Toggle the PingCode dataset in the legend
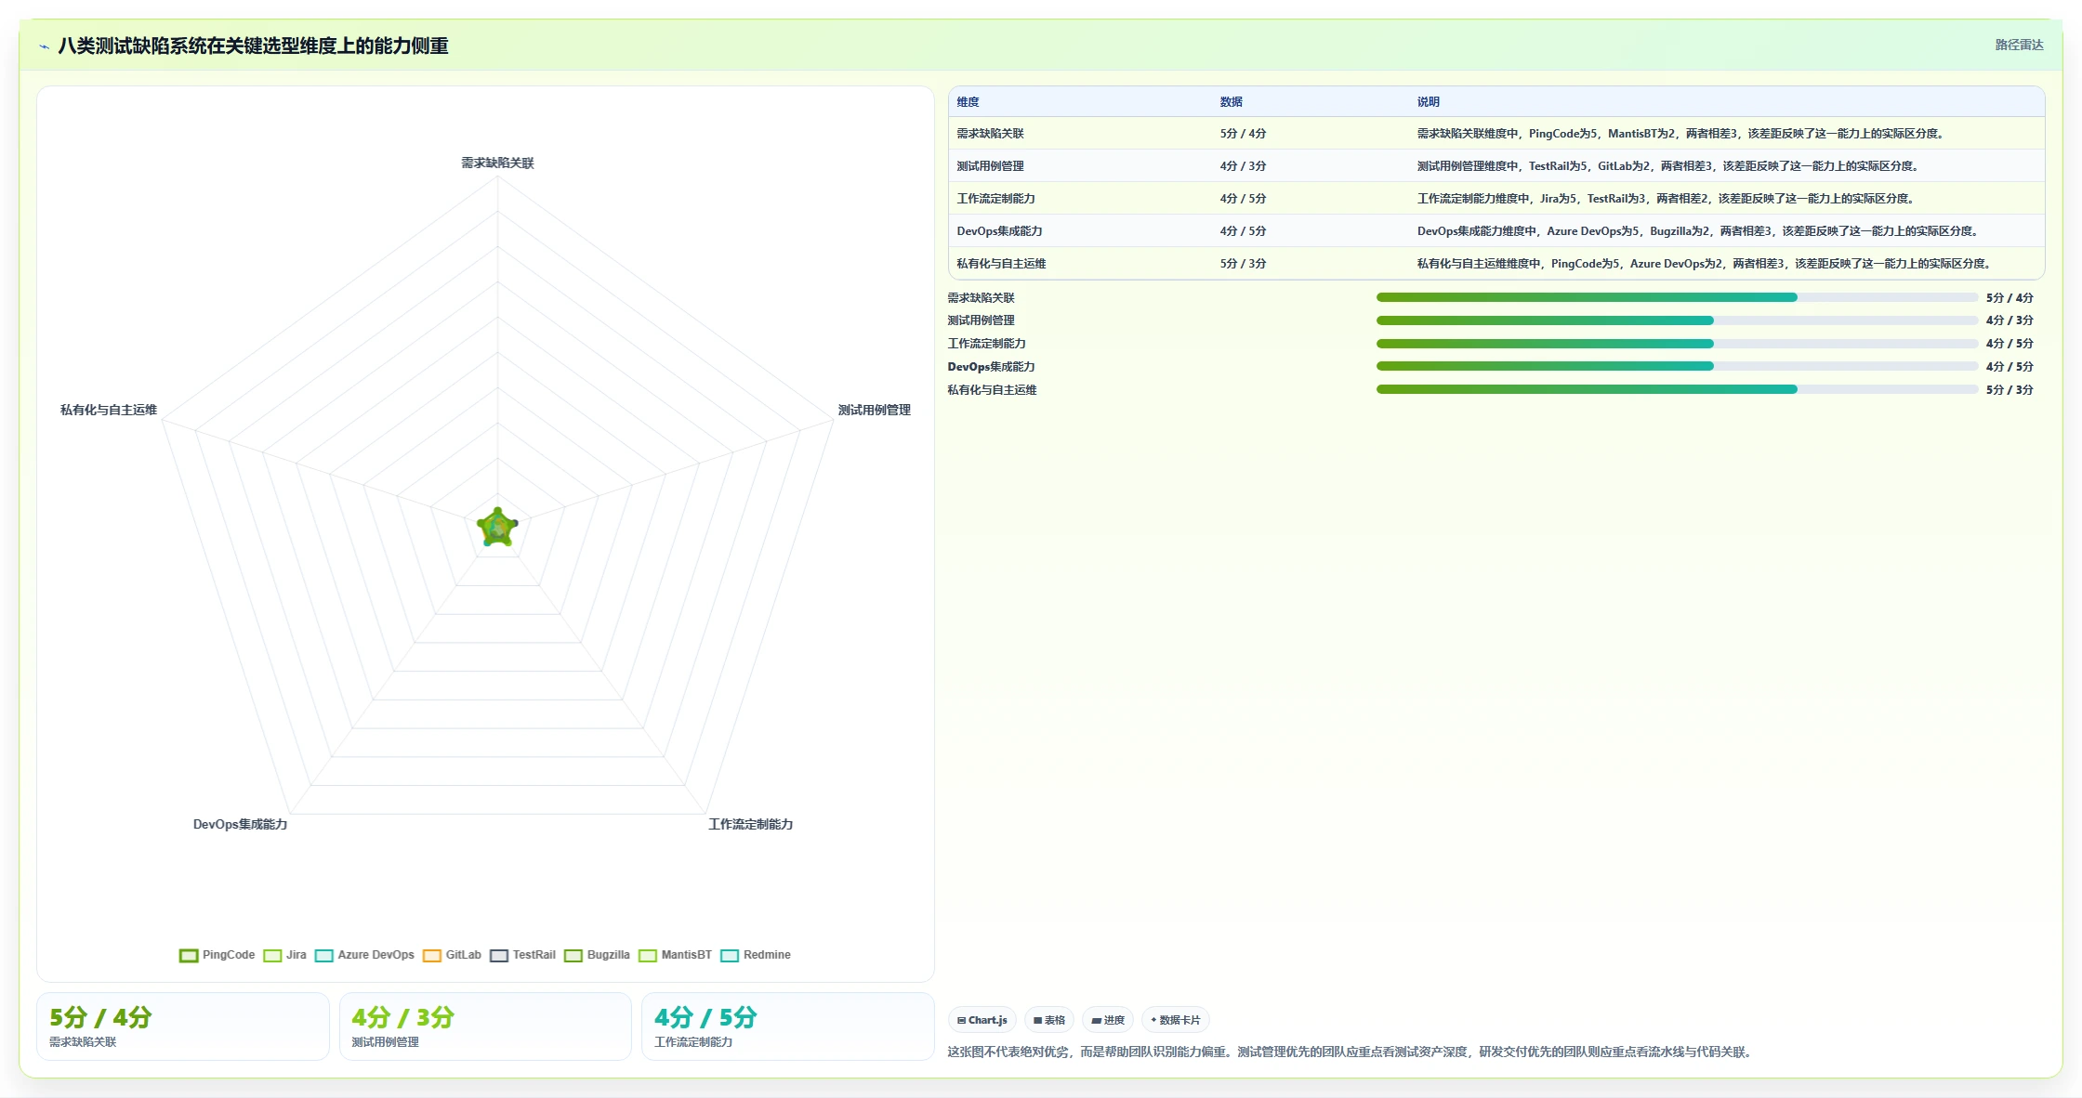This screenshot has height=1098, width=2082. tap(217, 955)
